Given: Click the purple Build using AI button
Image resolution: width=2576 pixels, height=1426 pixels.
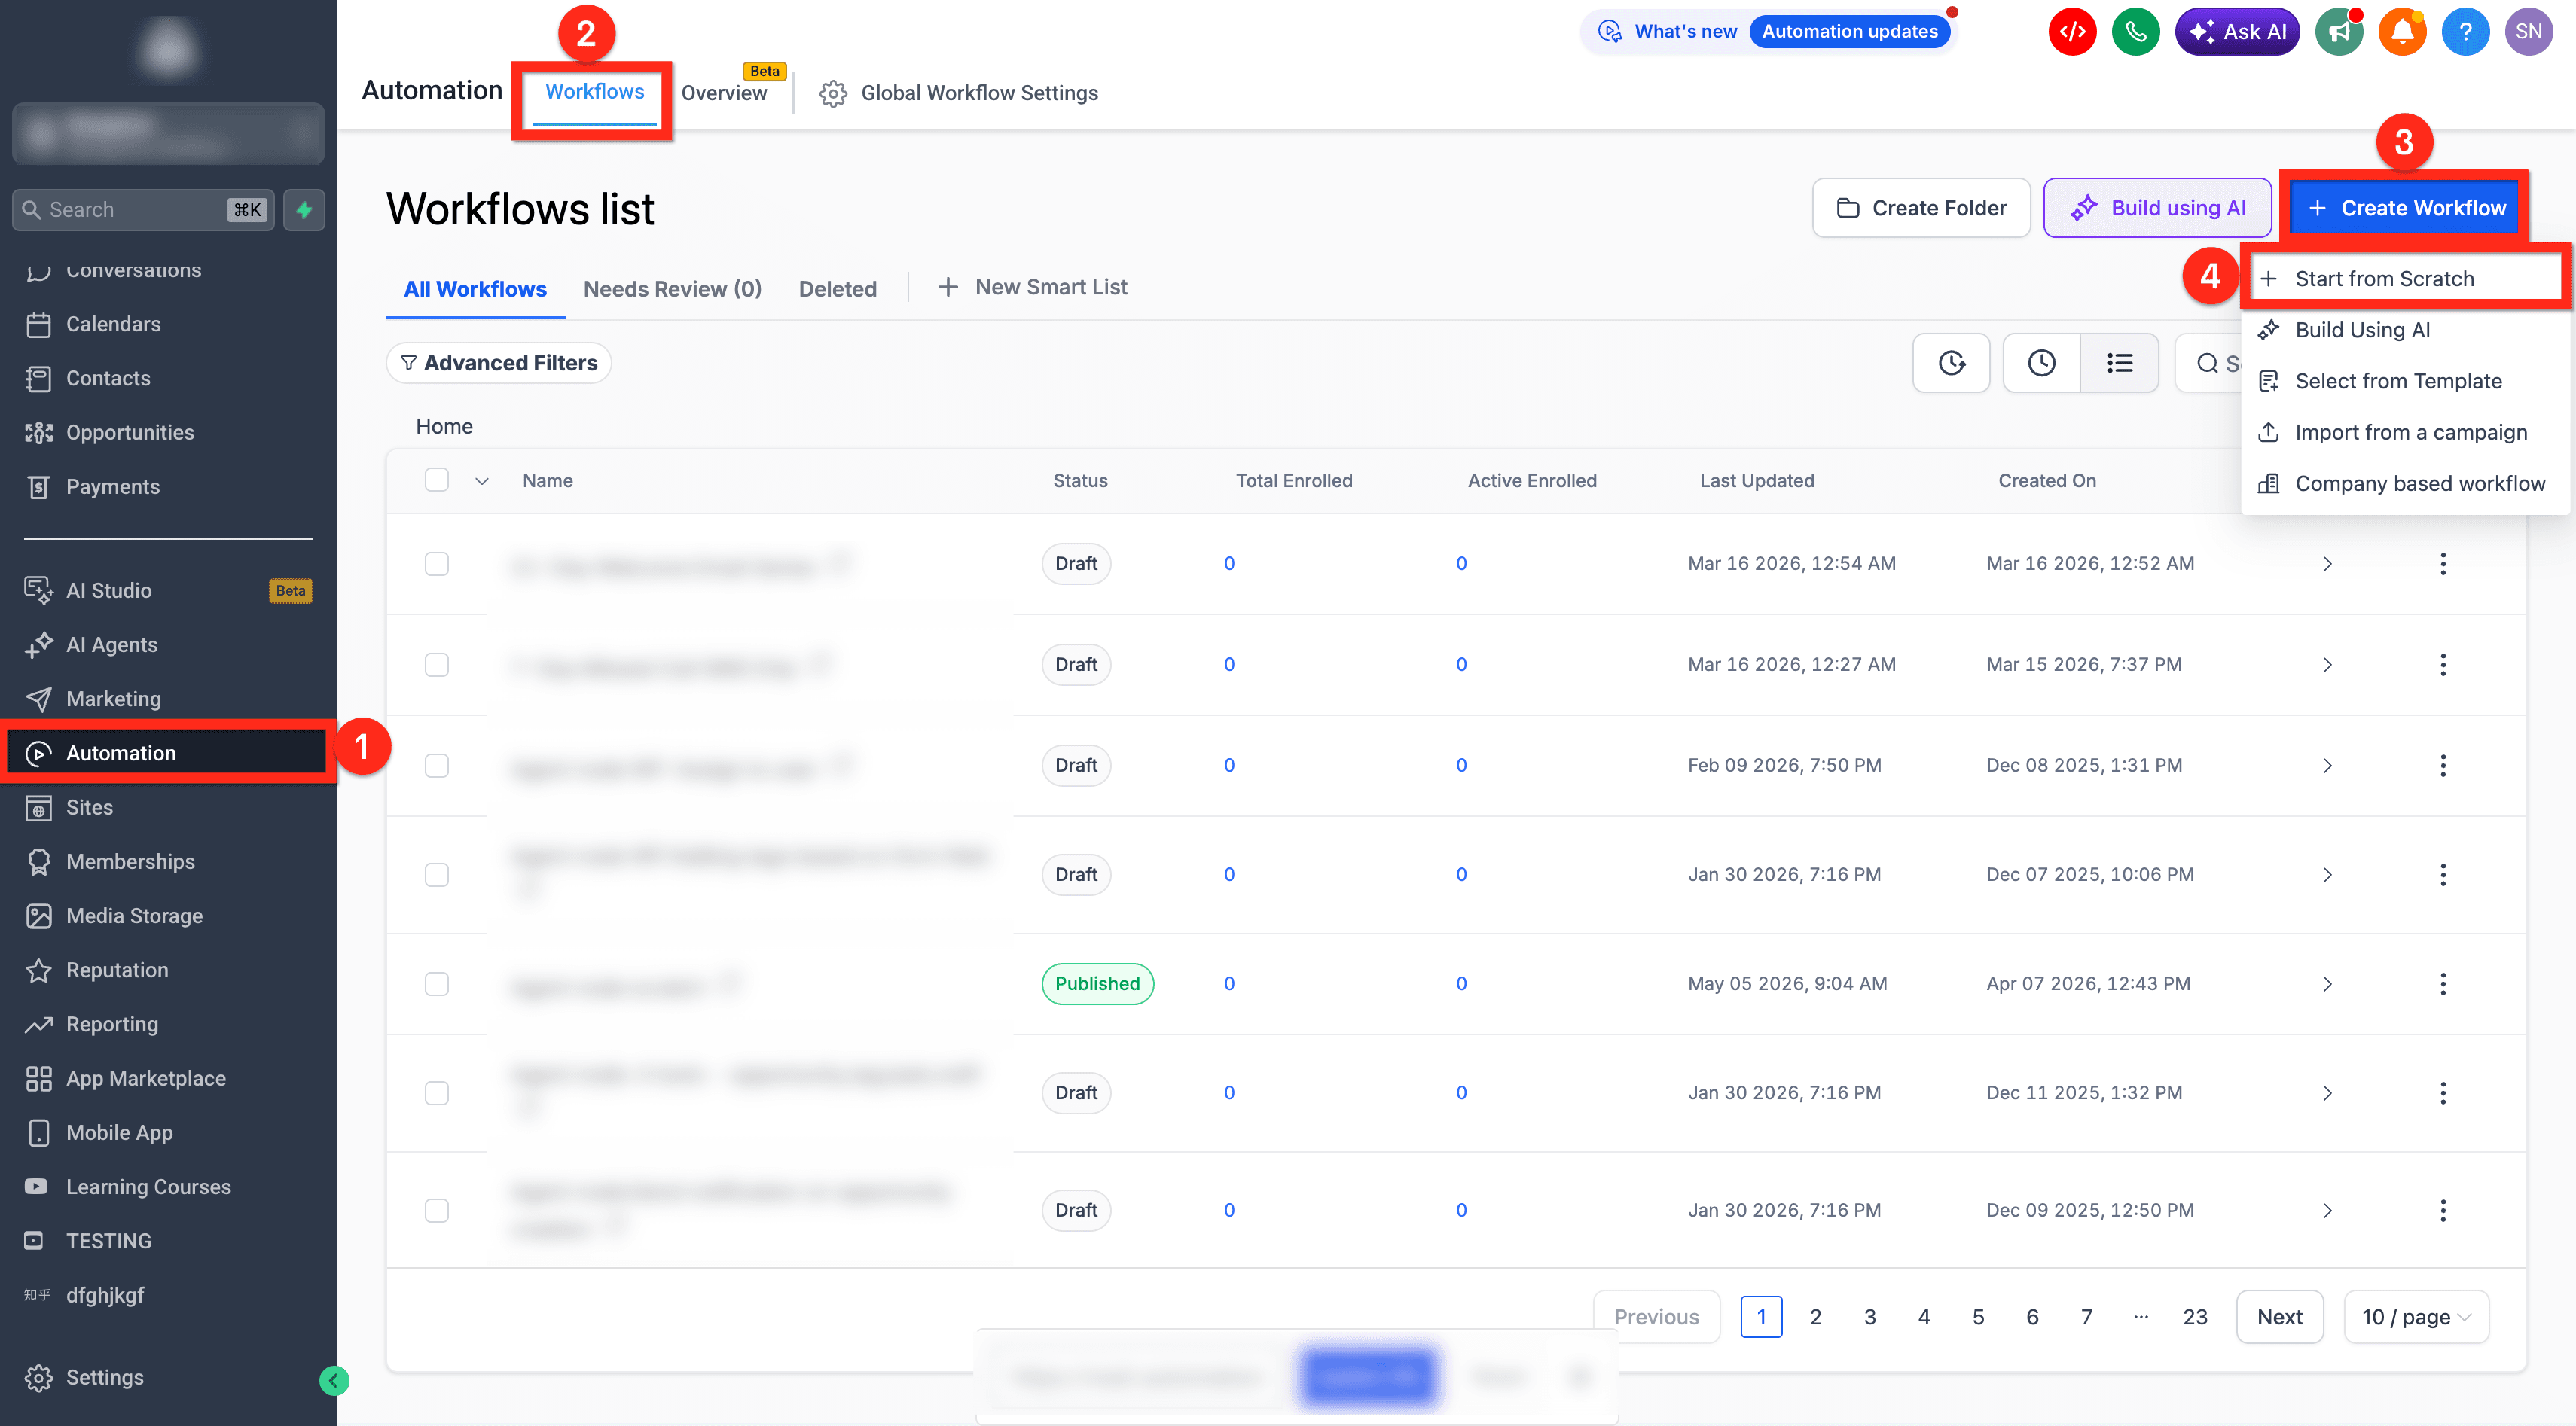Looking at the screenshot, I should [2157, 208].
